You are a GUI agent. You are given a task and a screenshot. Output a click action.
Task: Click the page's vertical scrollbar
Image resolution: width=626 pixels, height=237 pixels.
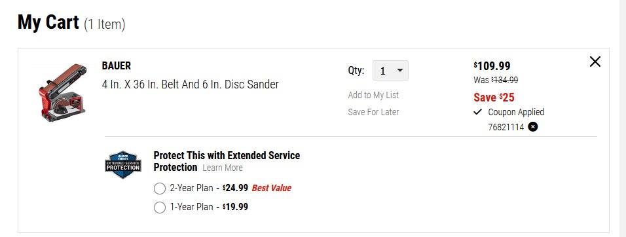(623, 119)
